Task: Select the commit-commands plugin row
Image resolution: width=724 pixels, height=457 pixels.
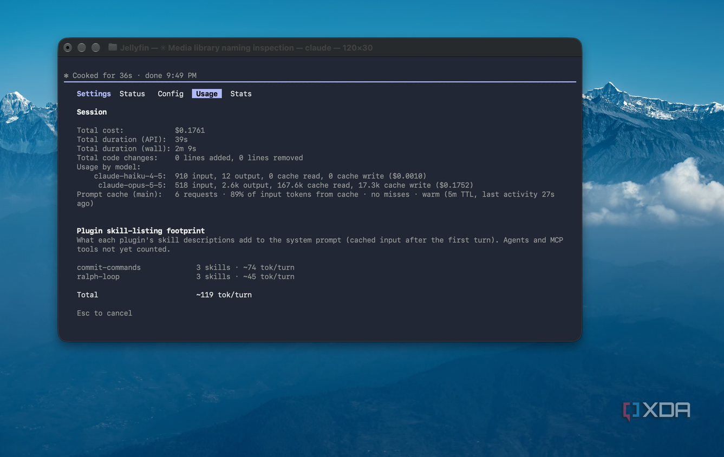Action: (186, 267)
